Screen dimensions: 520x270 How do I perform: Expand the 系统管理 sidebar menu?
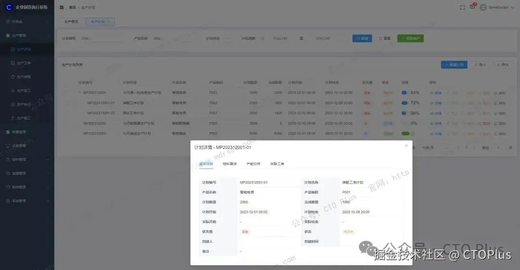pos(27,201)
